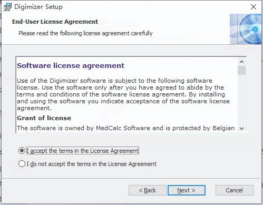Click the MedCalc Software ownership sentence

pos(125,128)
